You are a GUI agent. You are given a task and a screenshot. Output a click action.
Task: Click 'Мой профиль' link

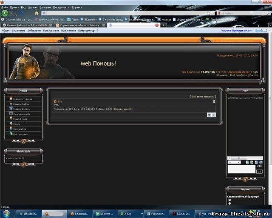pos(238,75)
